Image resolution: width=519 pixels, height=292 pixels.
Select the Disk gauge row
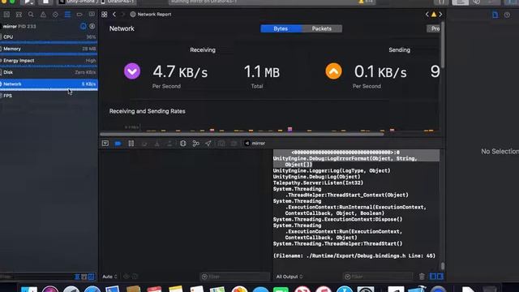[x=49, y=72]
